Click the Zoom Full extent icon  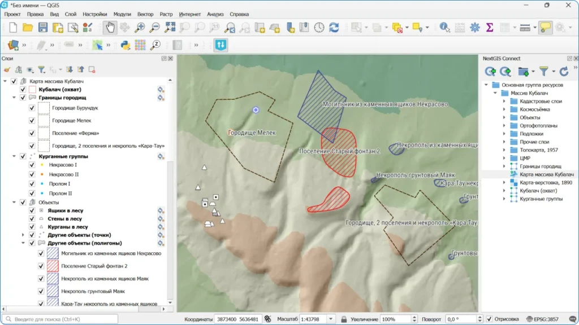171,26
